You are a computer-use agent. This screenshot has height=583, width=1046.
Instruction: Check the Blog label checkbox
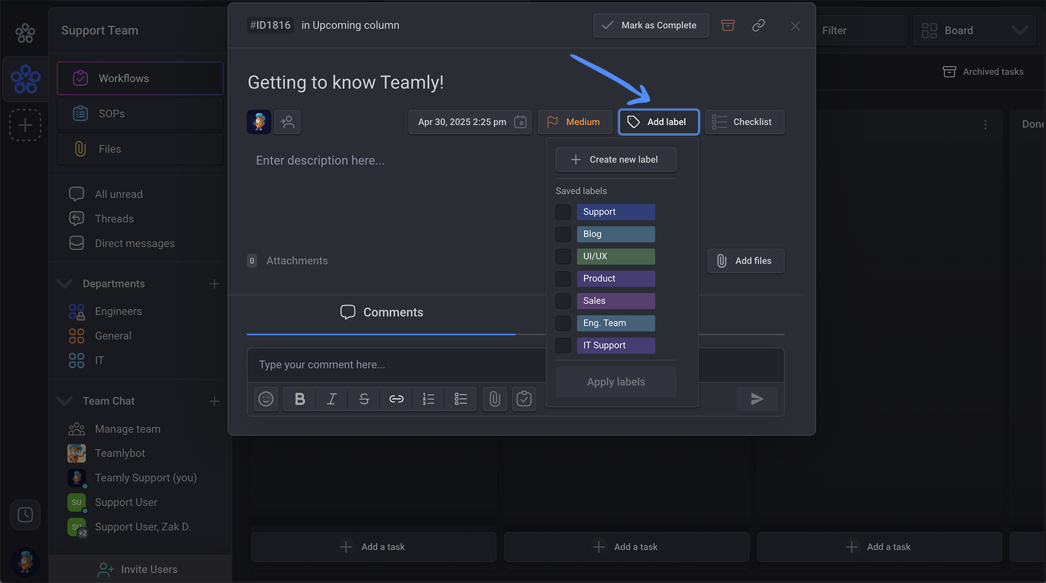(563, 234)
